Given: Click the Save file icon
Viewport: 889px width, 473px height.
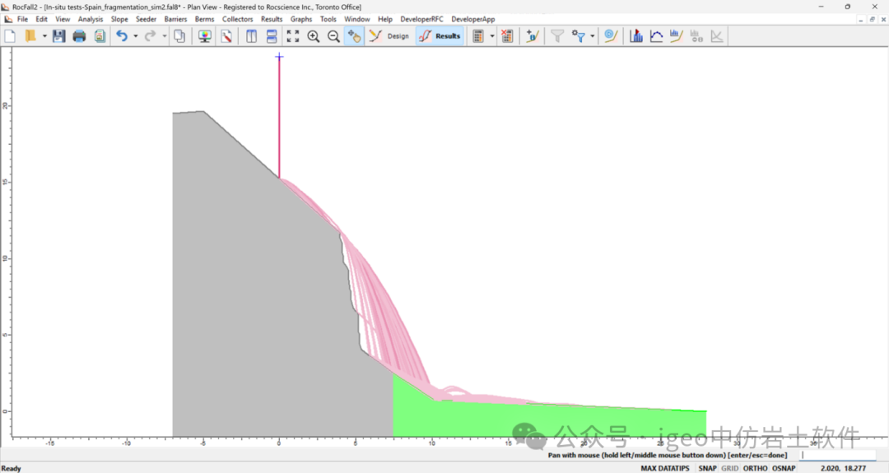Looking at the screenshot, I should [x=58, y=36].
